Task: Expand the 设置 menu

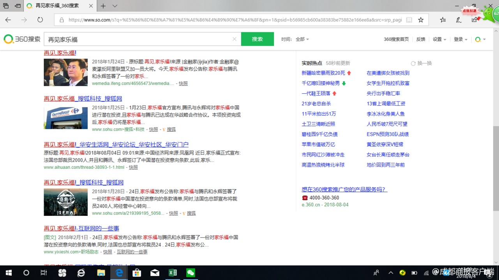Action: (439, 39)
